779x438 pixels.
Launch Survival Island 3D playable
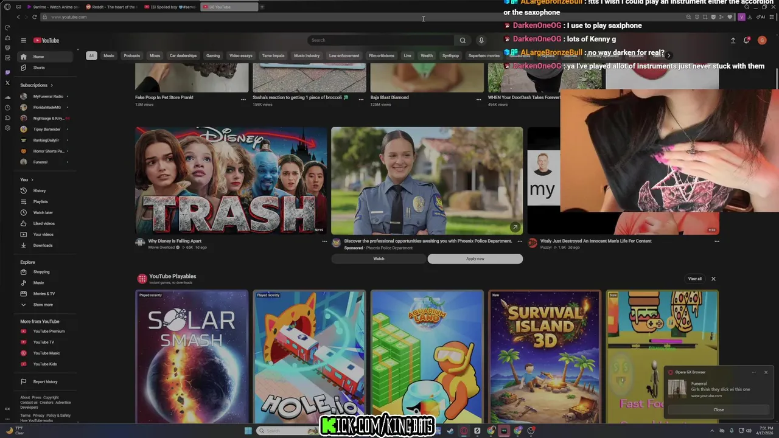545,356
